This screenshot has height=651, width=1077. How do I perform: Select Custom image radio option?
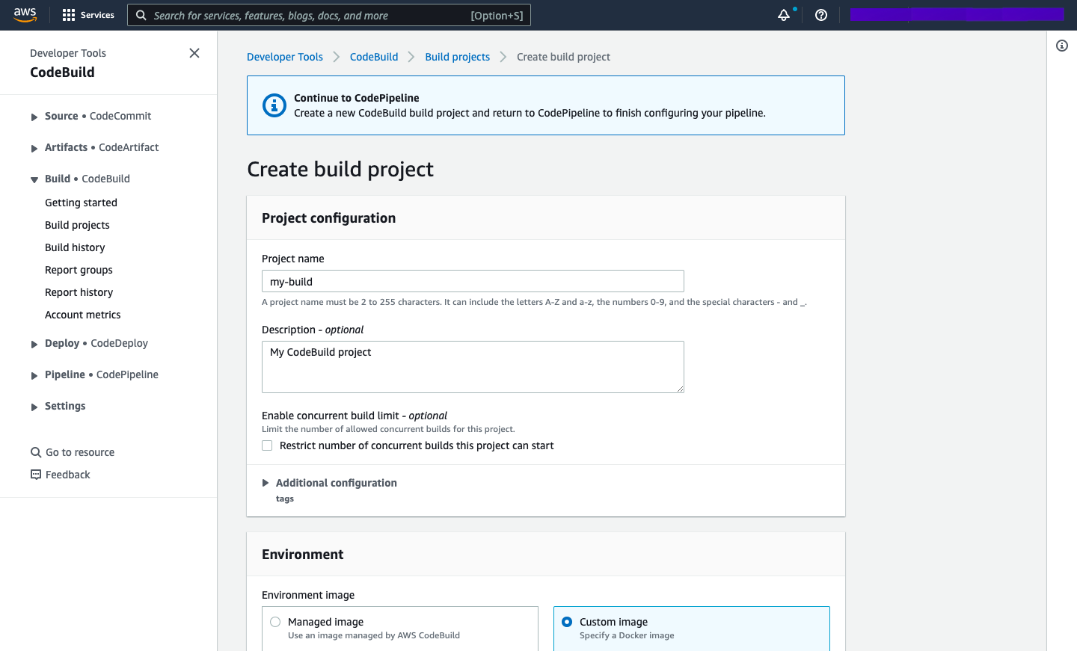(567, 622)
